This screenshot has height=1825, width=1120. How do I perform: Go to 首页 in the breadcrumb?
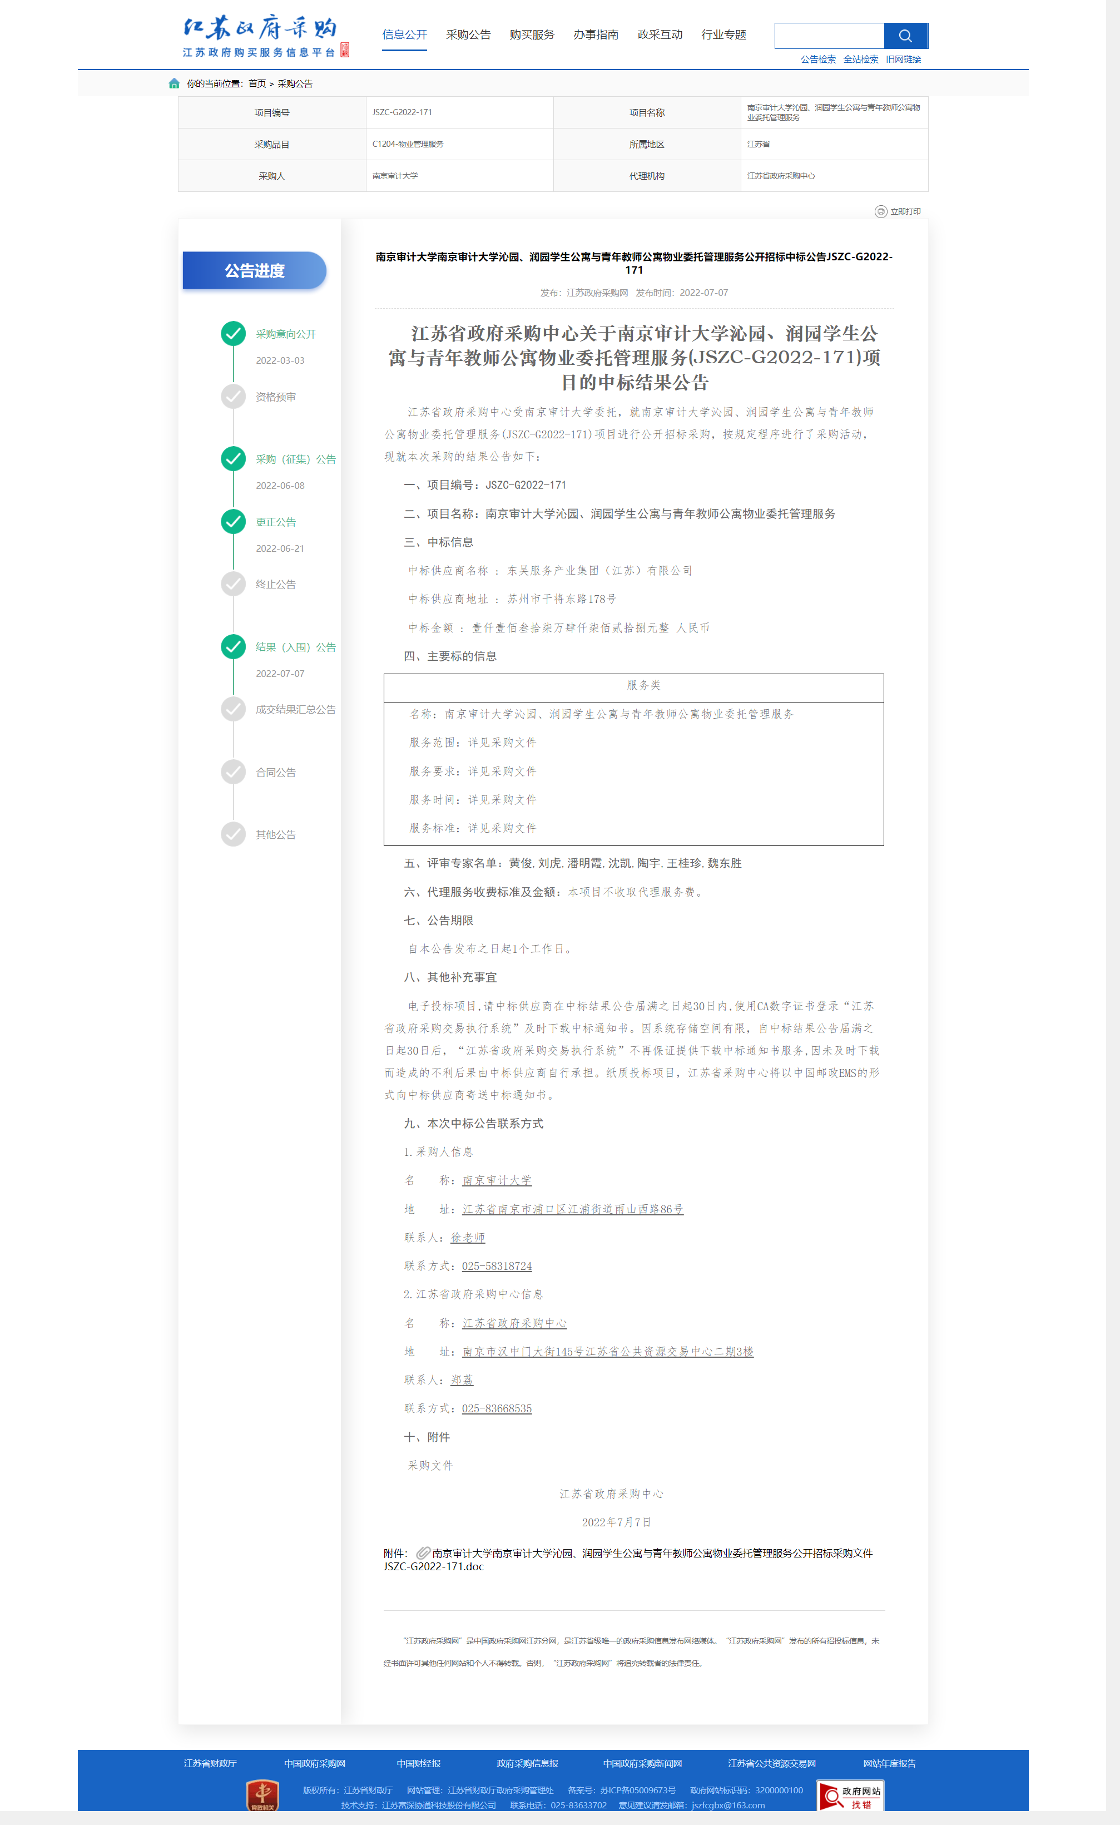(257, 83)
